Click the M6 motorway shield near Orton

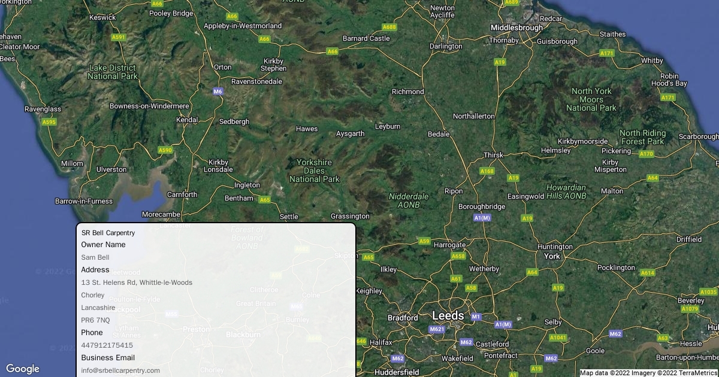point(218,92)
